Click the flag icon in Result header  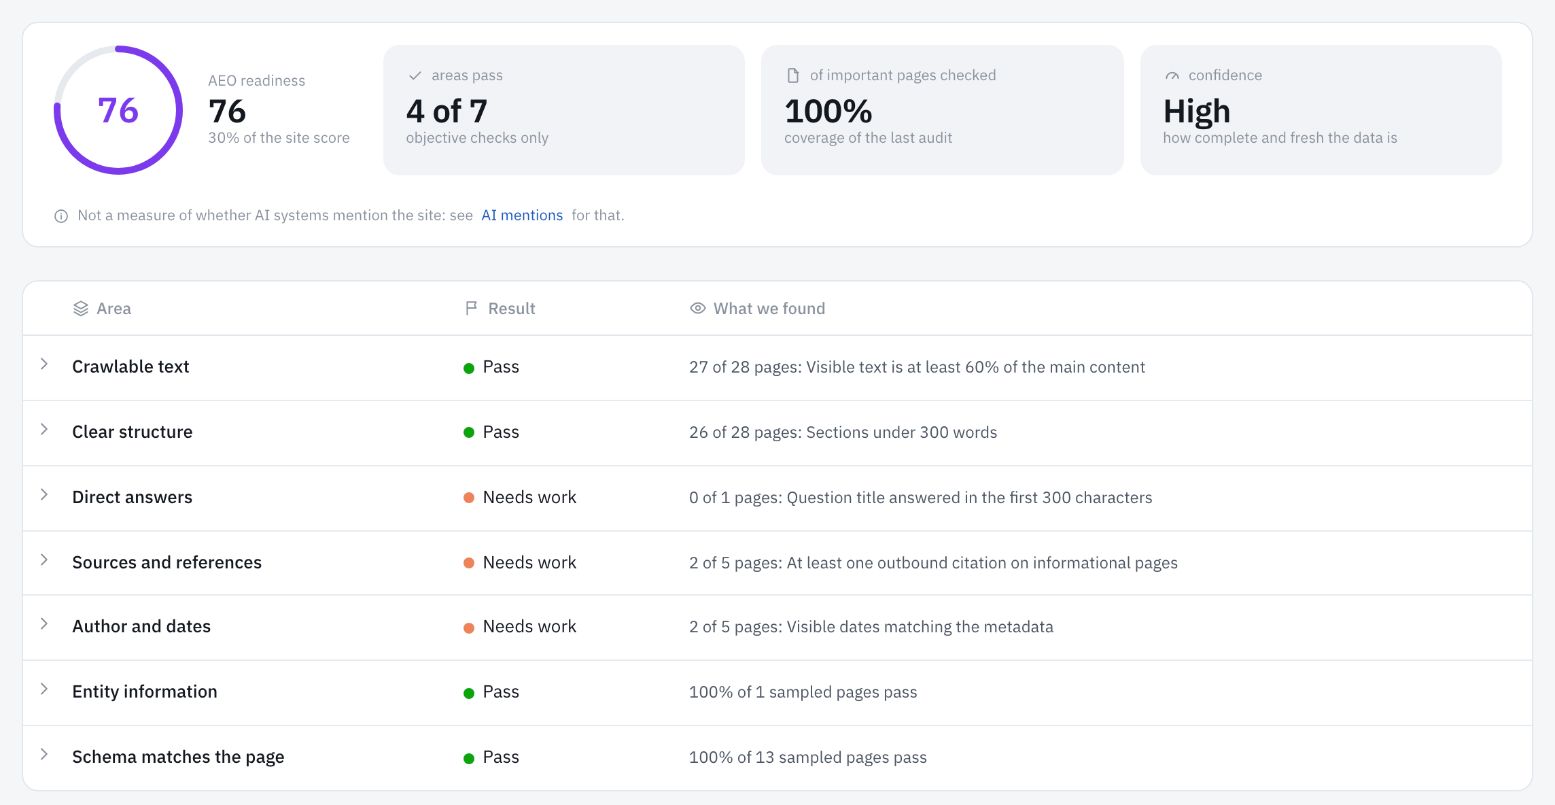471,309
